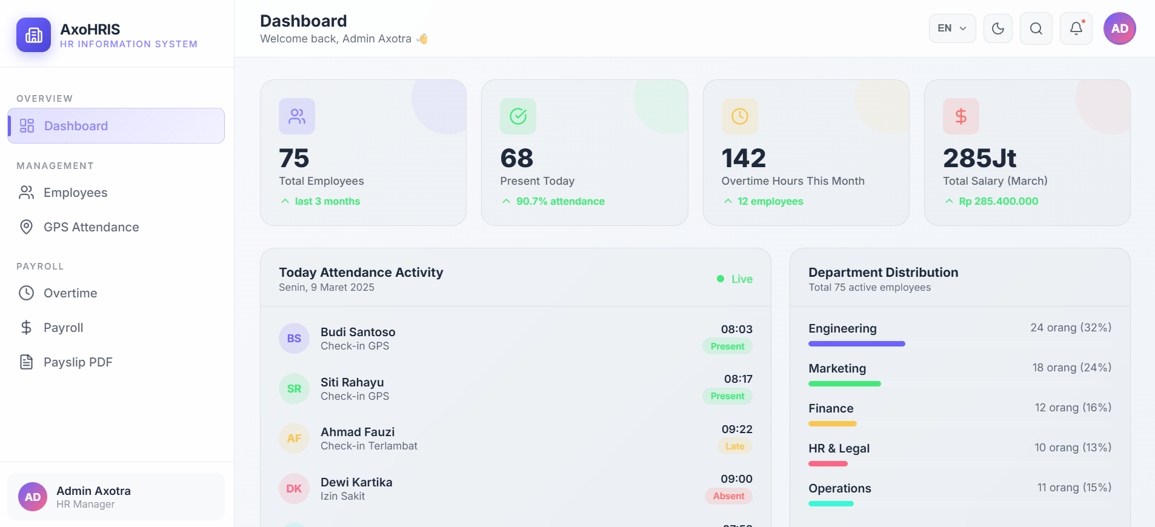The image size is (1155, 527).
Task: Open search with magnifier icon
Action: pos(1036,28)
